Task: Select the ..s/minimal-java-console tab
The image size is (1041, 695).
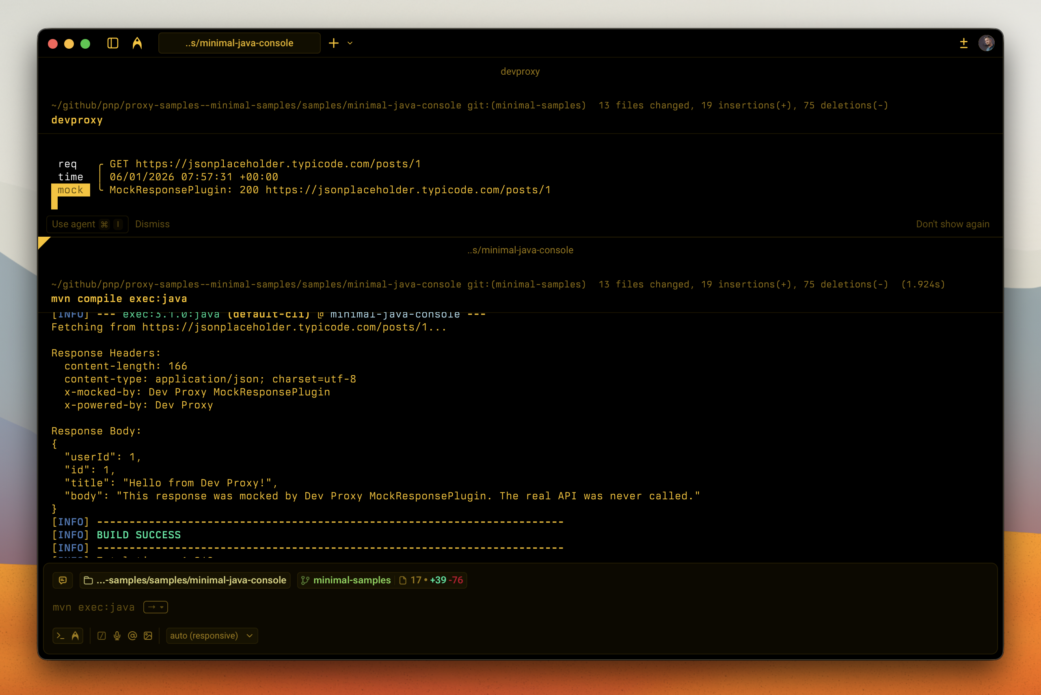Action: point(239,43)
